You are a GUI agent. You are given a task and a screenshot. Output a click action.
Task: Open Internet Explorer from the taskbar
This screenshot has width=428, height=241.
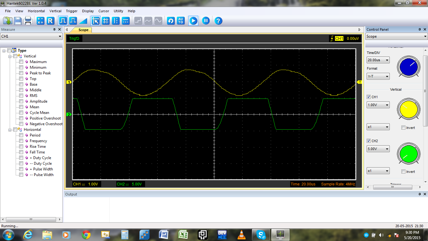pos(28,234)
